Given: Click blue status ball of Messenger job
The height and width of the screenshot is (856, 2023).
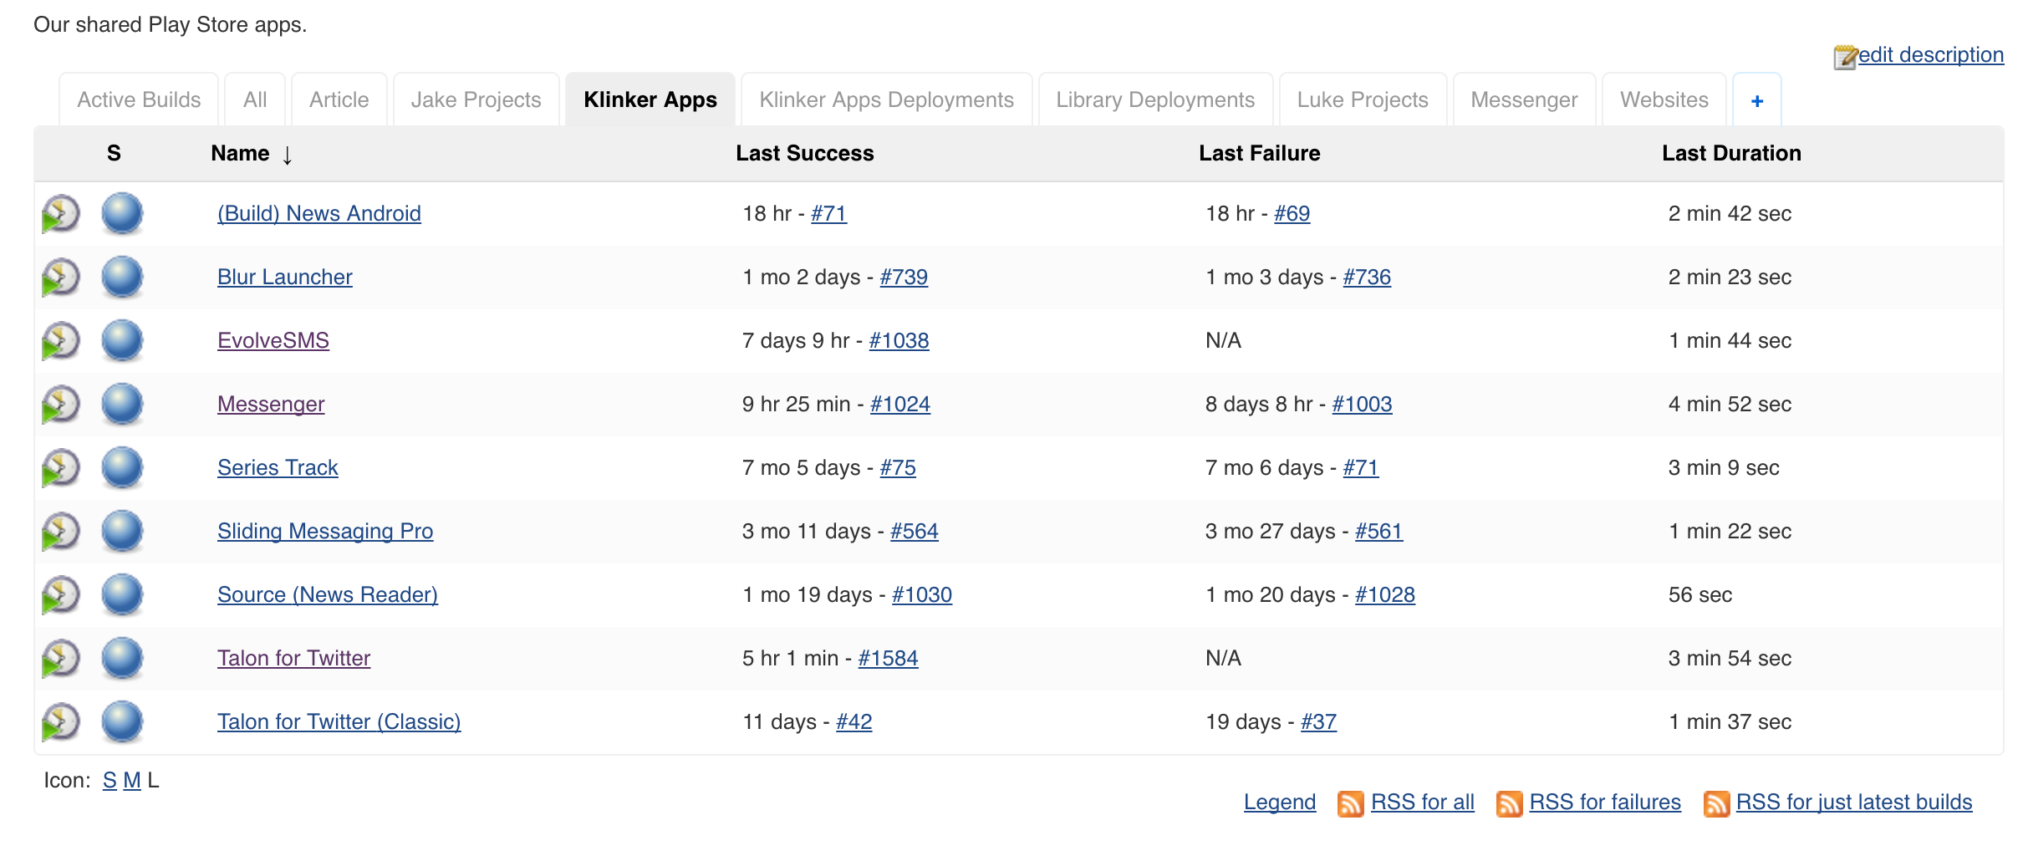Looking at the screenshot, I should pyautogui.click(x=122, y=404).
